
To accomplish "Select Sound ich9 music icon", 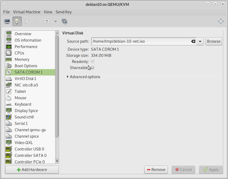I will [x=9, y=117].
